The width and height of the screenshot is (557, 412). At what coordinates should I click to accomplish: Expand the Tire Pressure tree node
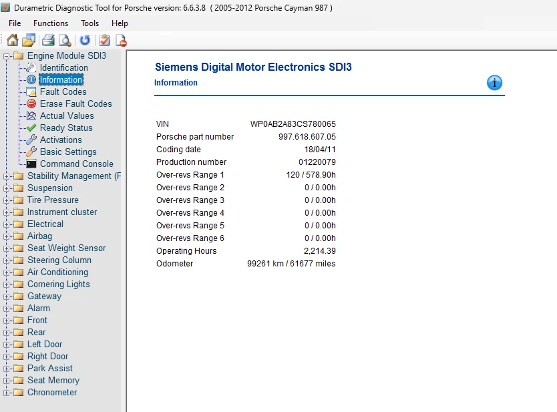7,200
